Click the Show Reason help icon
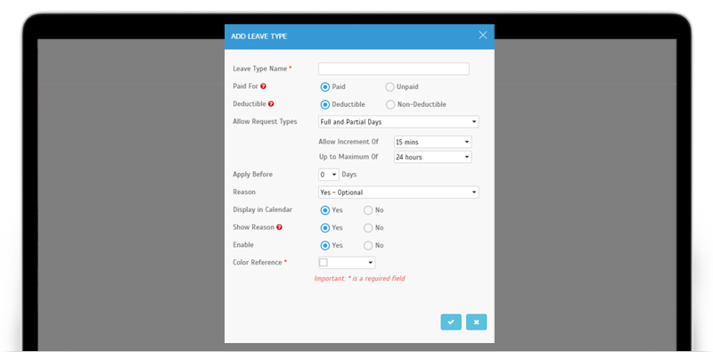Screen dimensions: 713x352 pyautogui.click(x=279, y=227)
